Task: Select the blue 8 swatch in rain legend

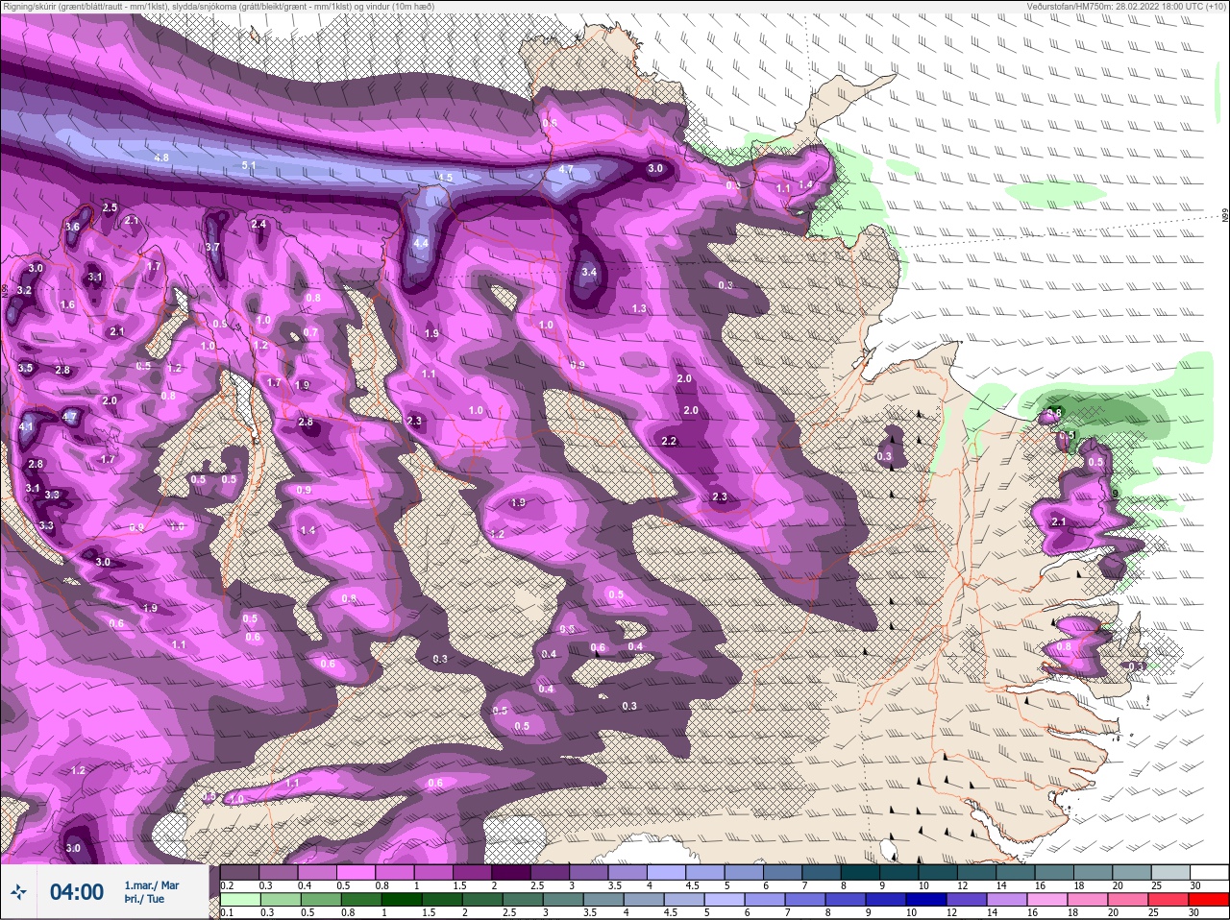Action: point(847,900)
